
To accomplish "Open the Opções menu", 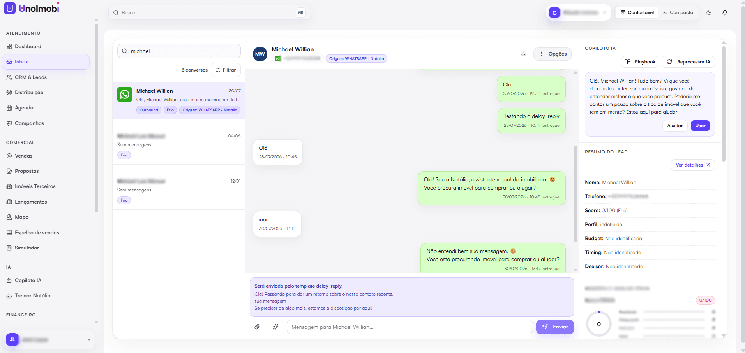I will tap(553, 54).
